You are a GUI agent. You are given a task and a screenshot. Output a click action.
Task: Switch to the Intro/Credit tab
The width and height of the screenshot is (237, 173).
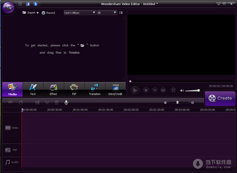(115, 89)
